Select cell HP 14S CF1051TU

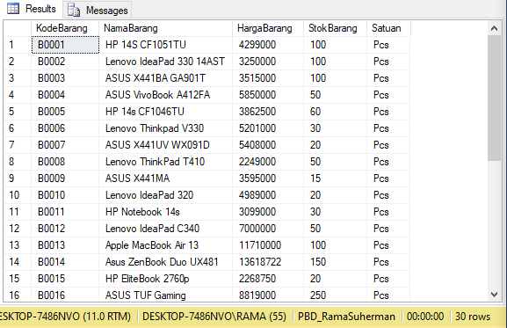coord(165,45)
